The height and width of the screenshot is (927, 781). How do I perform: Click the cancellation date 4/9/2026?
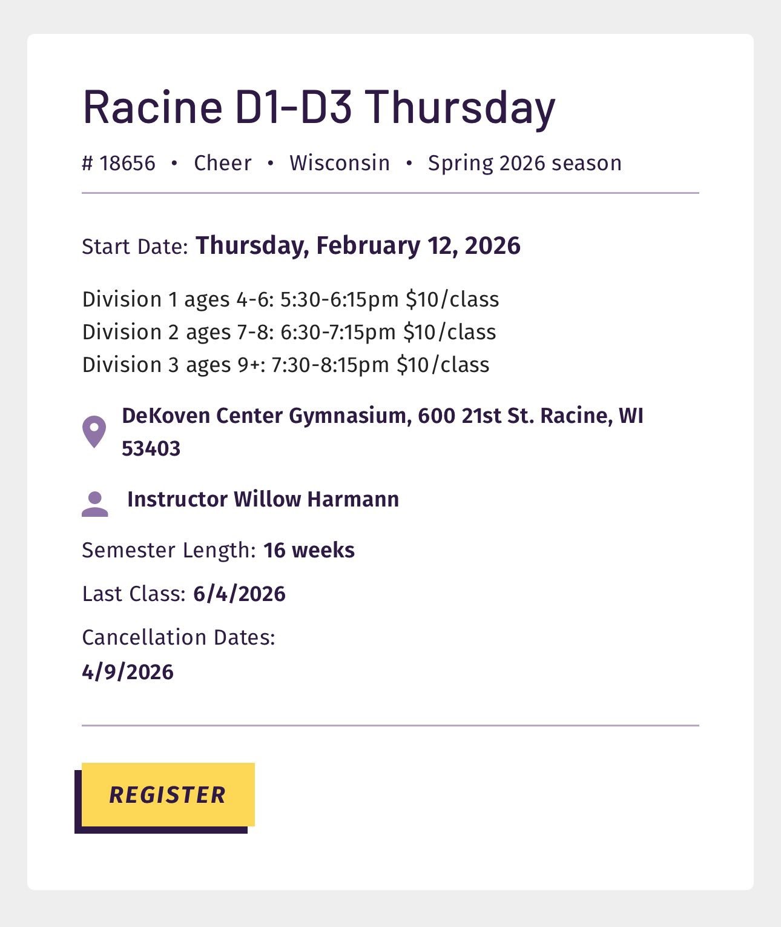pos(128,672)
